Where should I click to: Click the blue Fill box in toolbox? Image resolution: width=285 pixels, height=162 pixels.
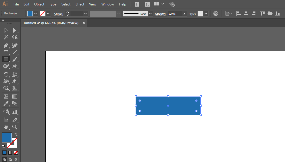click(x=7, y=138)
